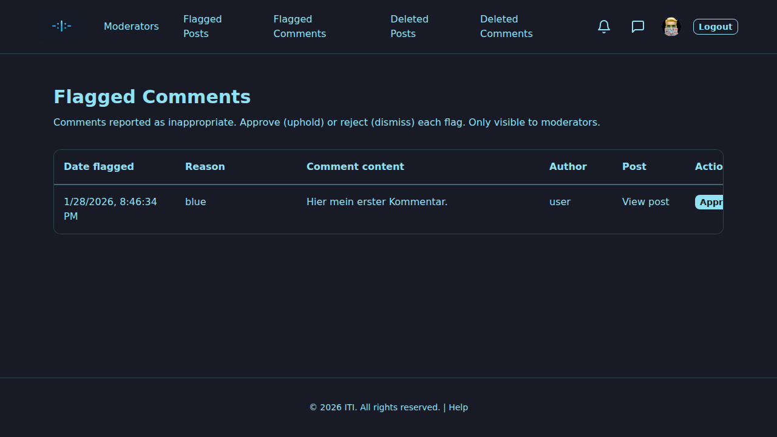Viewport: 777px width, 437px height.
Task: Open the user avatar profile
Action: (671, 27)
